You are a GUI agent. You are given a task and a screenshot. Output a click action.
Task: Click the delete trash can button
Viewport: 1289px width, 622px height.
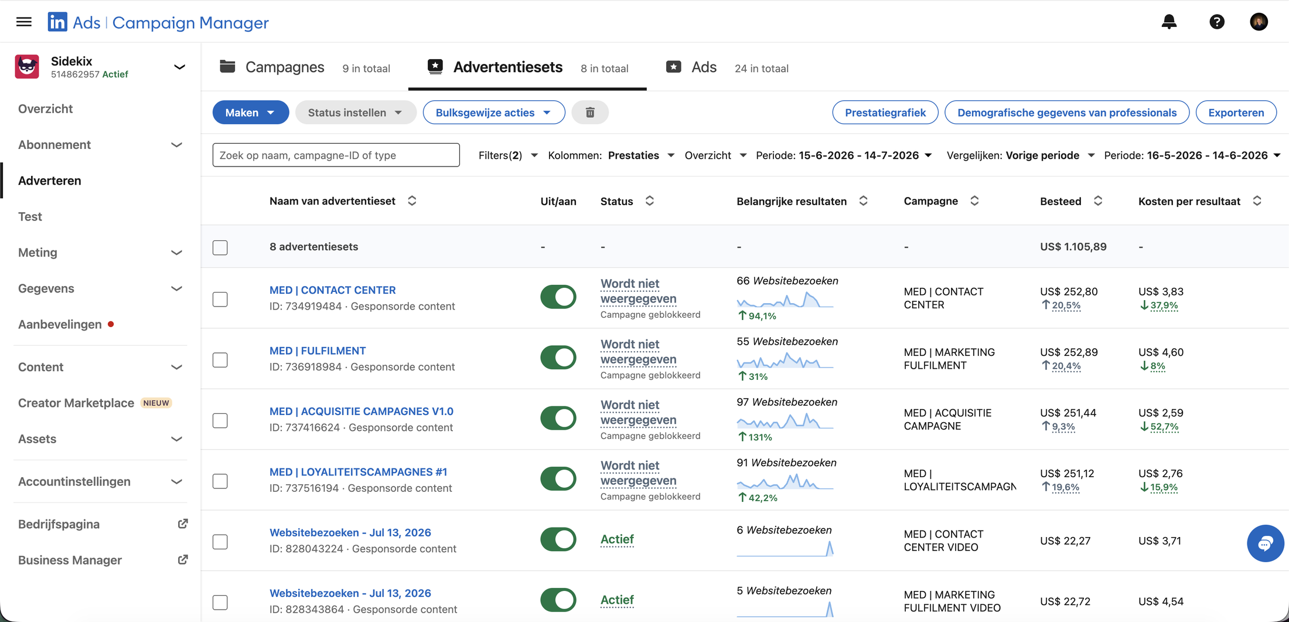590,113
